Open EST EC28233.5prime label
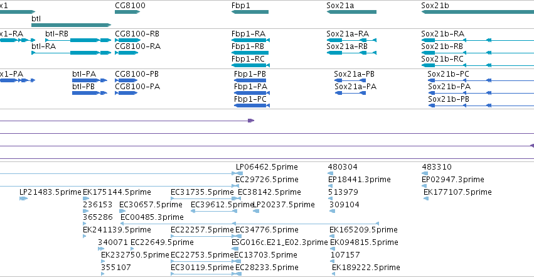This screenshot has width=534, height=277. tap(267, 268)
